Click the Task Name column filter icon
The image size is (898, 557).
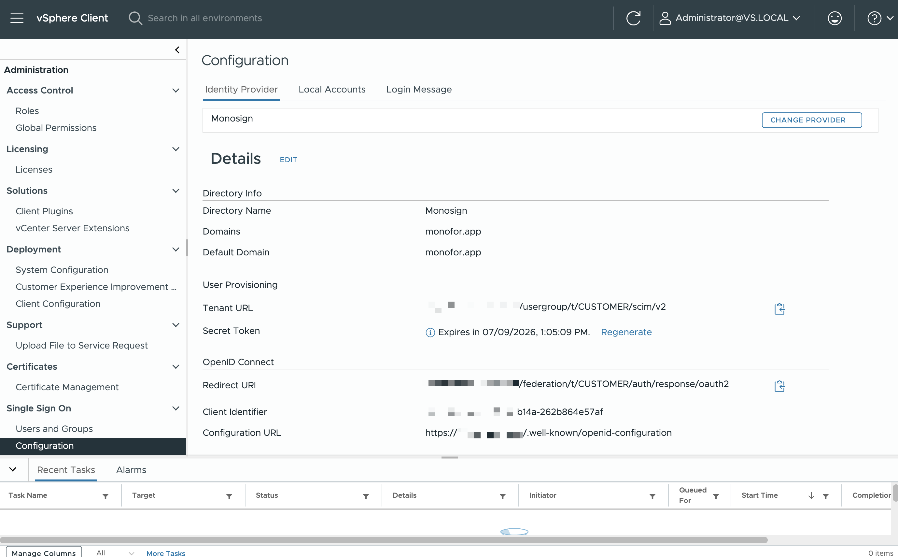click(105, 496)
